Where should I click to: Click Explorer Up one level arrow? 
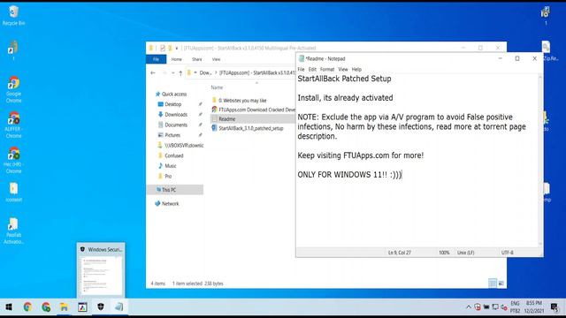(x=180, y=72)
